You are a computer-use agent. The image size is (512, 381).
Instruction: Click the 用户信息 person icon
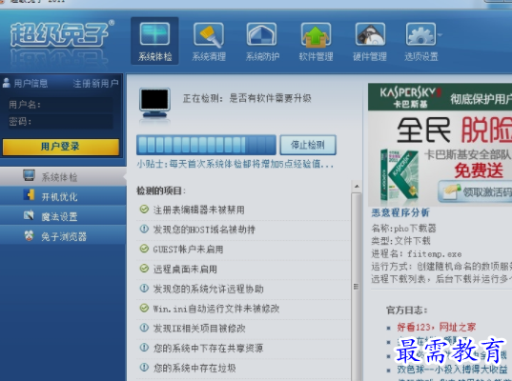(7, 83)
